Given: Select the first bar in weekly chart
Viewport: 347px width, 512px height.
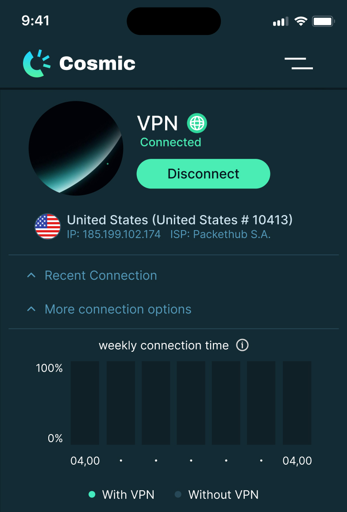Looking at the screenshot, I should [85, 403].
